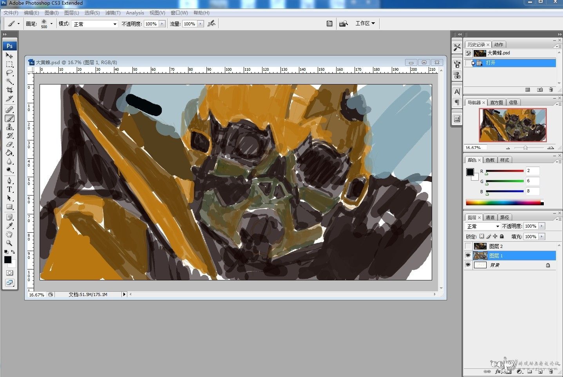Switch to the 直方图 tab
The width and height of the screenshot is (563, 377).
(x=496, y=102)
